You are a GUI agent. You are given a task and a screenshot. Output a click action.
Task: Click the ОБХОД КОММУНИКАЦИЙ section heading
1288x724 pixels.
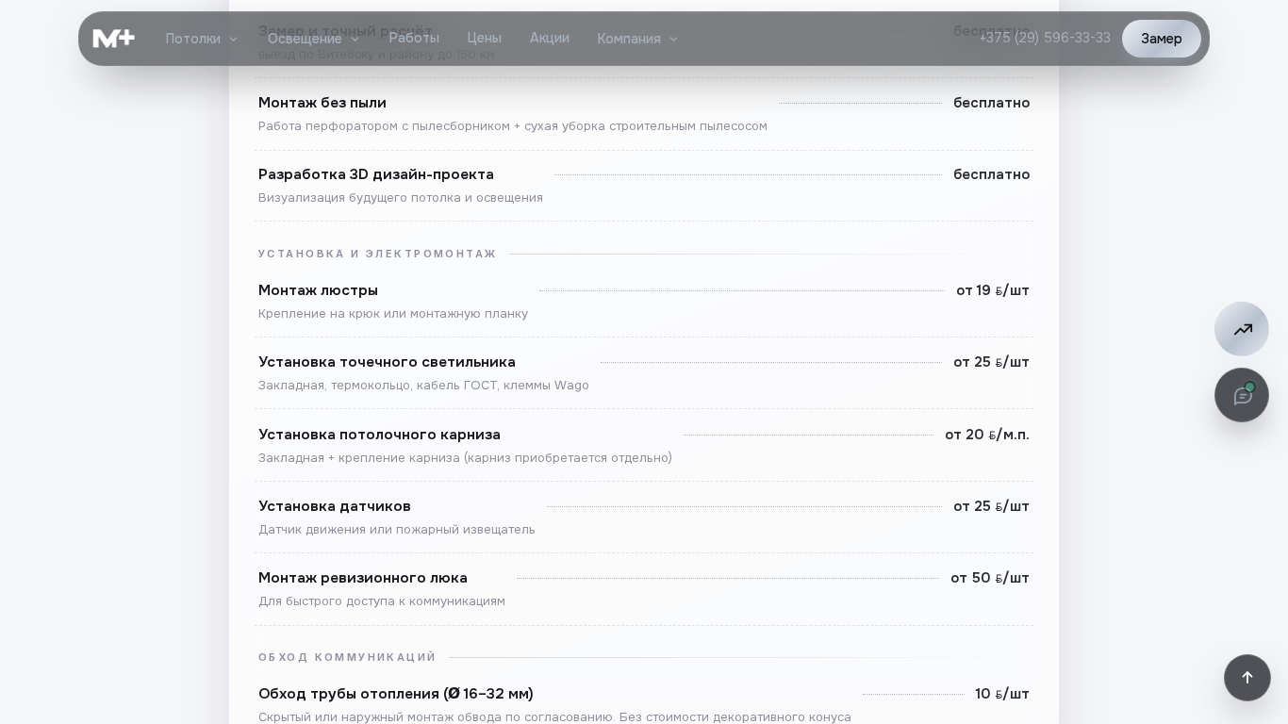coord(347,657)
